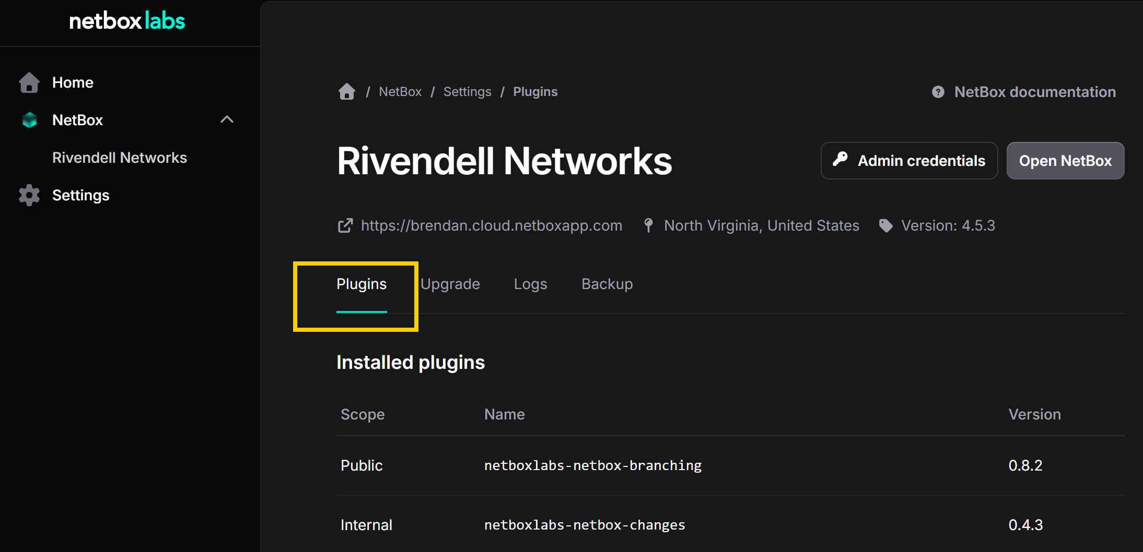This screenshot has height=552, width=1143.
Task: Select the Plugins tab
Action: pyautogui.click(x=361, y=284)
